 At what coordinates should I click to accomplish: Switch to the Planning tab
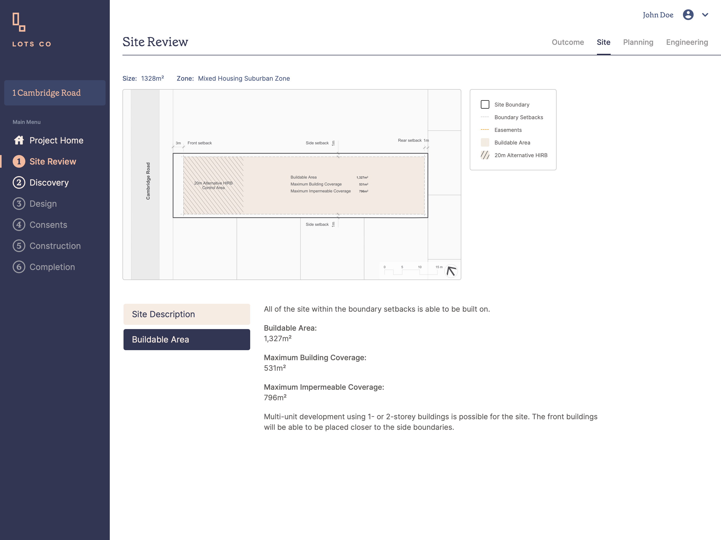pos(638,42)
